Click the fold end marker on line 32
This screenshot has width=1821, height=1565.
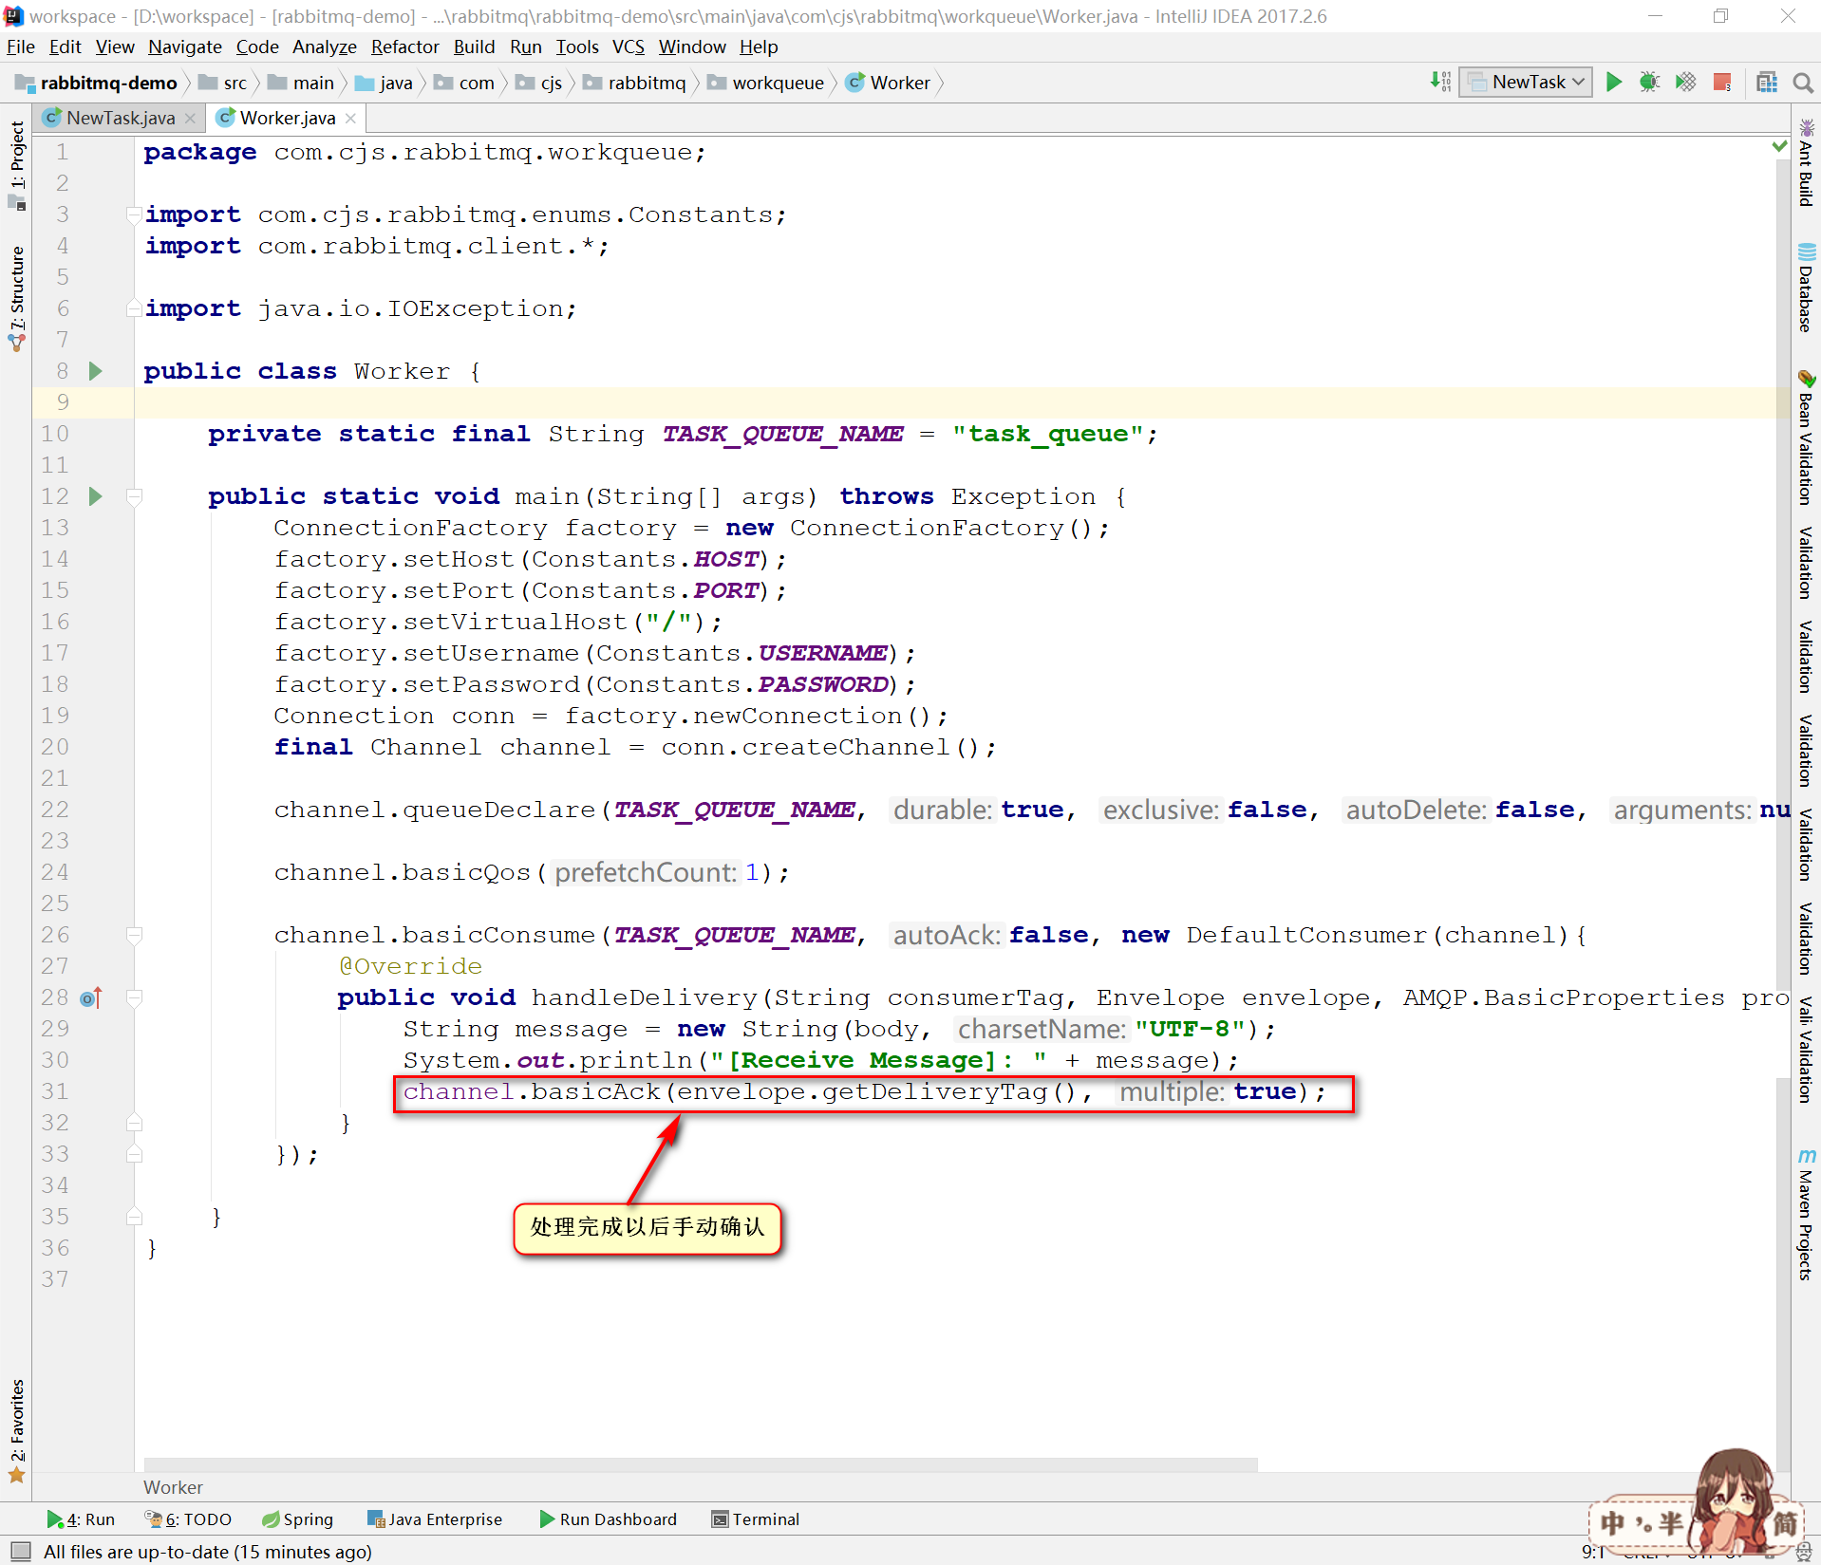(x=134, y=1123)
